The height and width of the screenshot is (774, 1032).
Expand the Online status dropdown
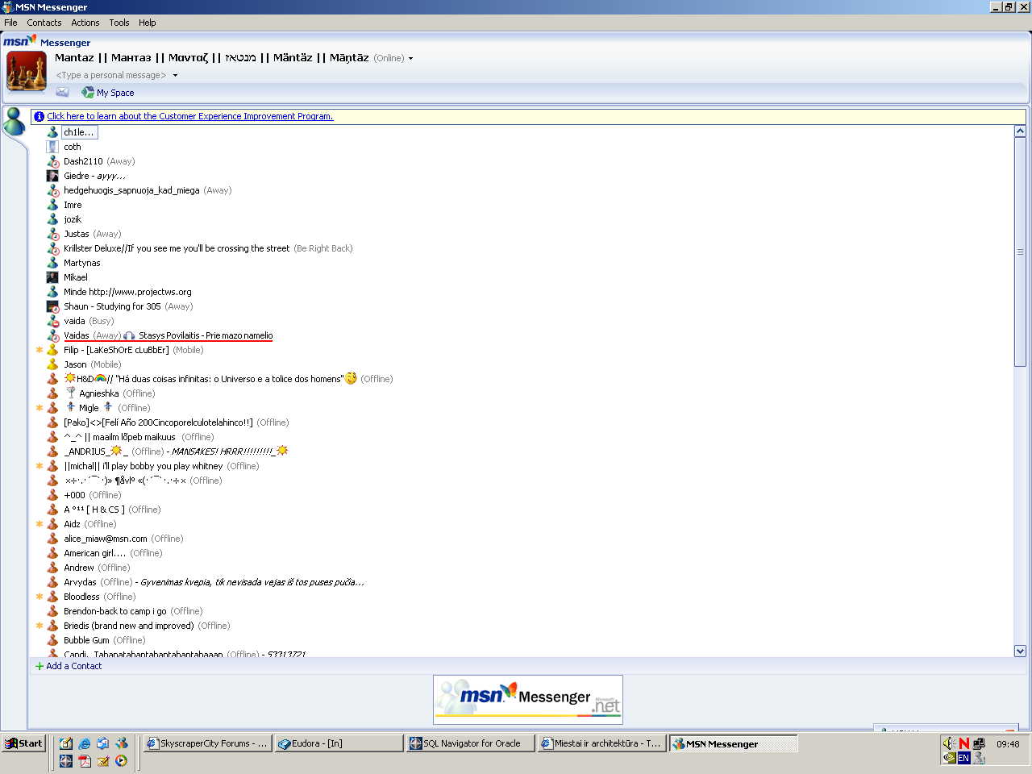click(x=410, y=59)
